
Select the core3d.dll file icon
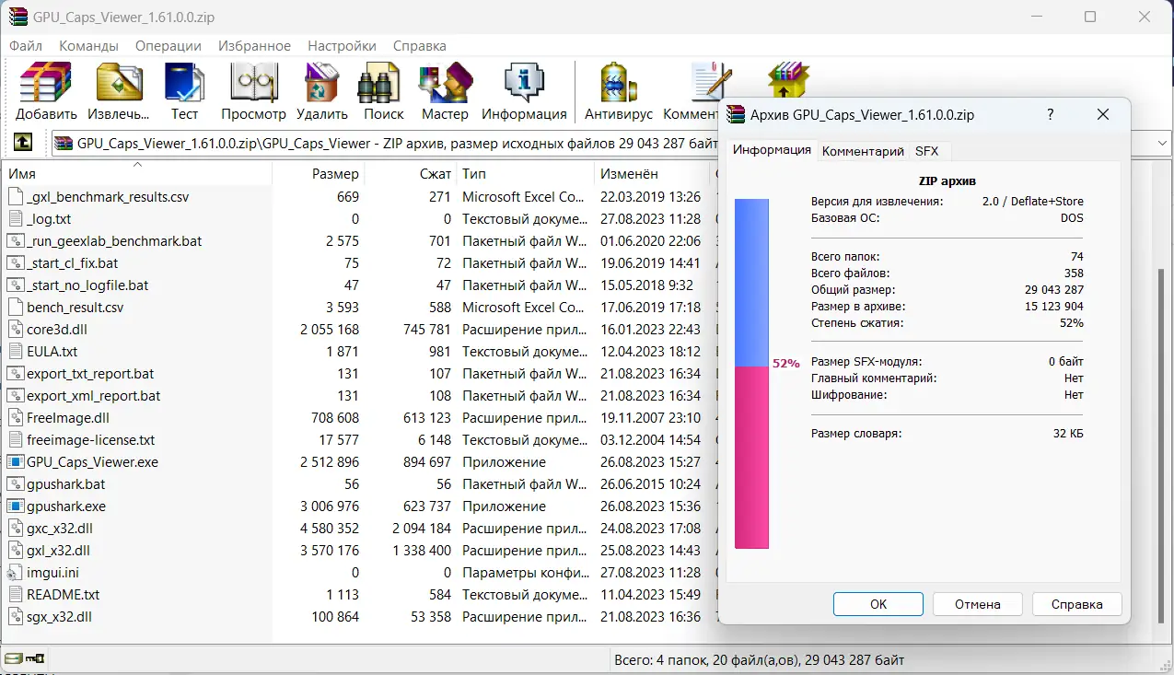15,329
